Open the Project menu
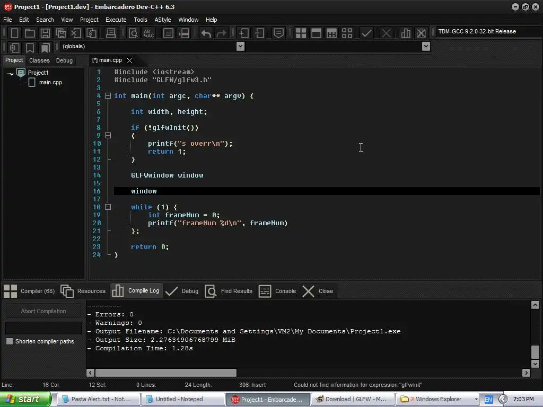 pos(89,20)
